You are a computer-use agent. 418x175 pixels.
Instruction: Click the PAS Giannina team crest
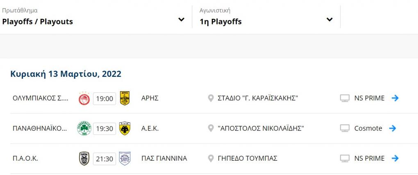click(125, 159)
